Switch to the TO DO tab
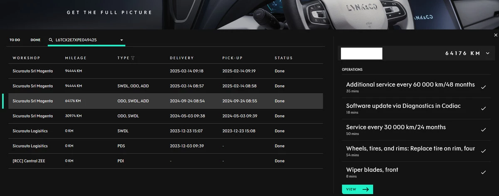499x196 pixels. point(15,40)
